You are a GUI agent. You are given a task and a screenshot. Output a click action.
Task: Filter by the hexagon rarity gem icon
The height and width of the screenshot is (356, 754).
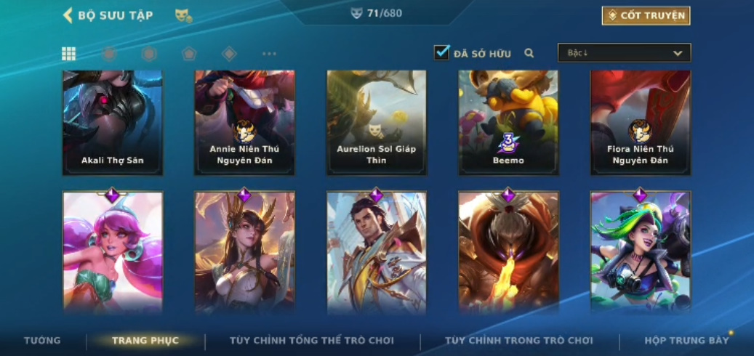point(149,54)
